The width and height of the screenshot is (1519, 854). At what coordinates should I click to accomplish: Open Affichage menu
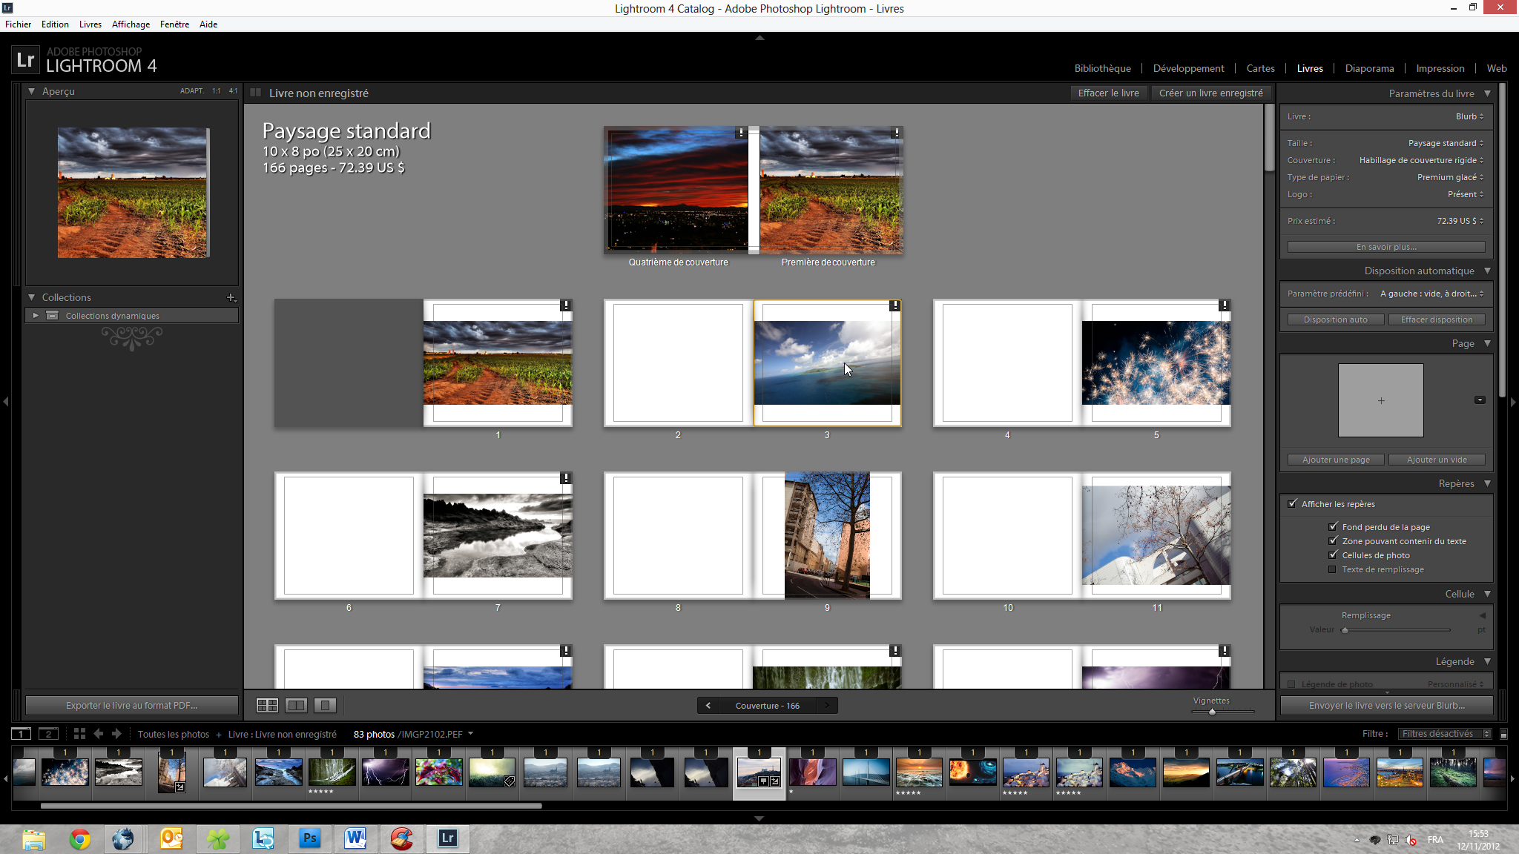pyautogui.click(x=131, y=24)
